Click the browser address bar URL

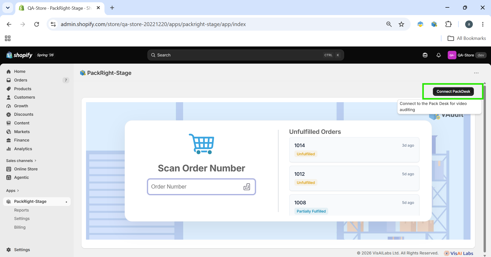pyautogui.click(x=153, y=24)
